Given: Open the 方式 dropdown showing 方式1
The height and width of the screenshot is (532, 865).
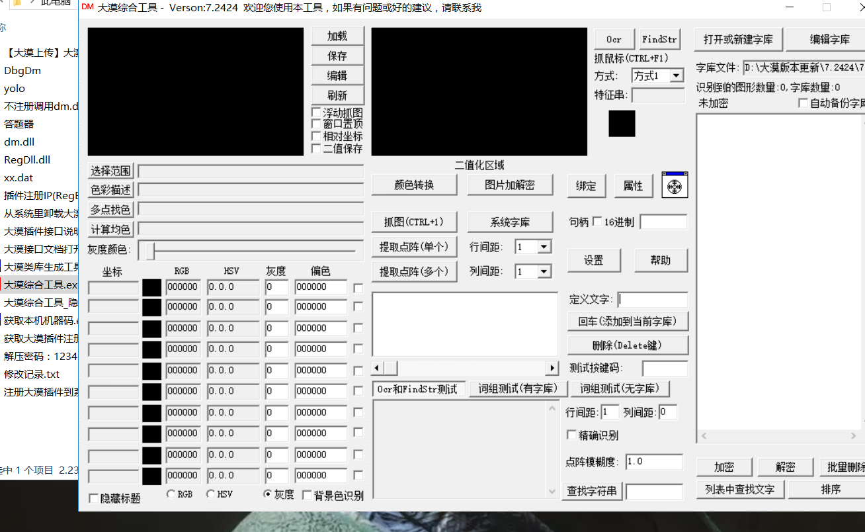Looking at the screenshot, I should pyautogui.click(x=676, y=76).
